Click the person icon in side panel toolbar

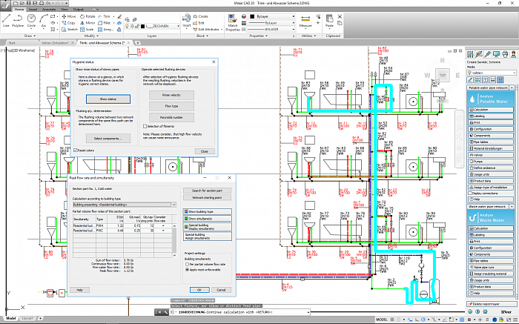[513, 54]
